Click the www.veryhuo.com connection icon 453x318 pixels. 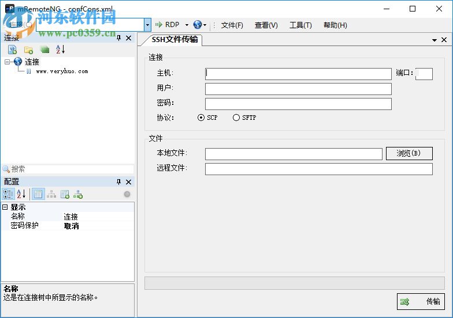point(29,71)
